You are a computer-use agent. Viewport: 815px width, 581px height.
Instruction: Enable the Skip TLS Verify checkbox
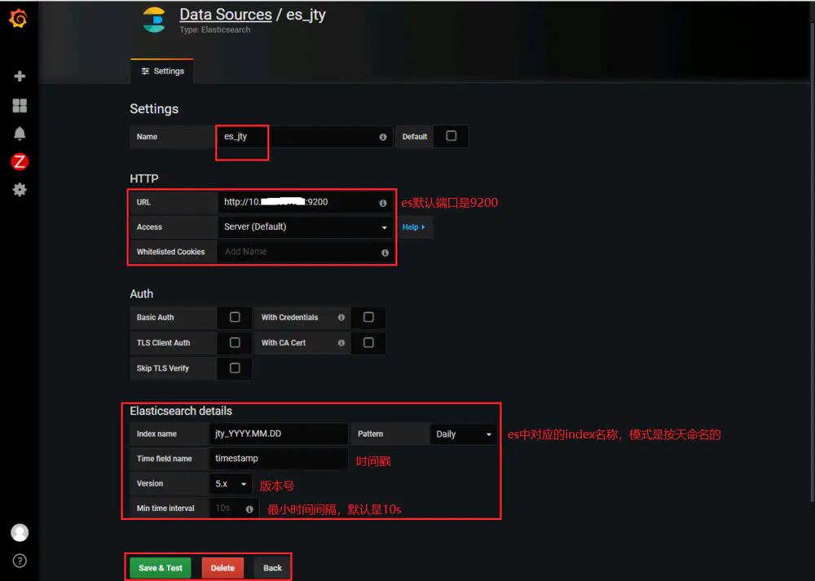point(235,368)
